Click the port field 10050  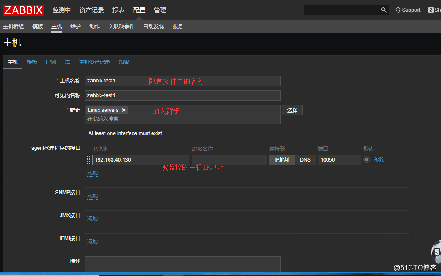(x=339, y=160)
